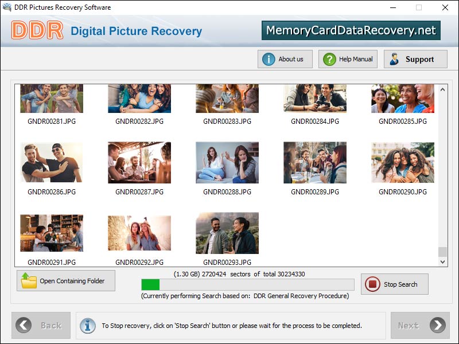Screen dimensions: 459x344
Task: Click the application icon in title bar
Action: tap(6, 7)
